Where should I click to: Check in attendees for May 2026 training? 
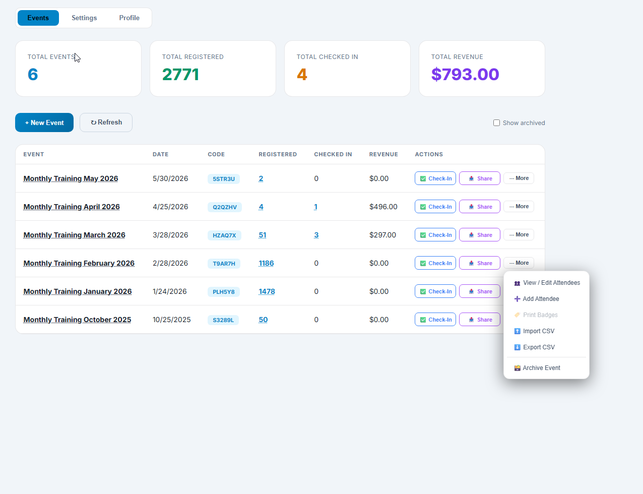435,178
